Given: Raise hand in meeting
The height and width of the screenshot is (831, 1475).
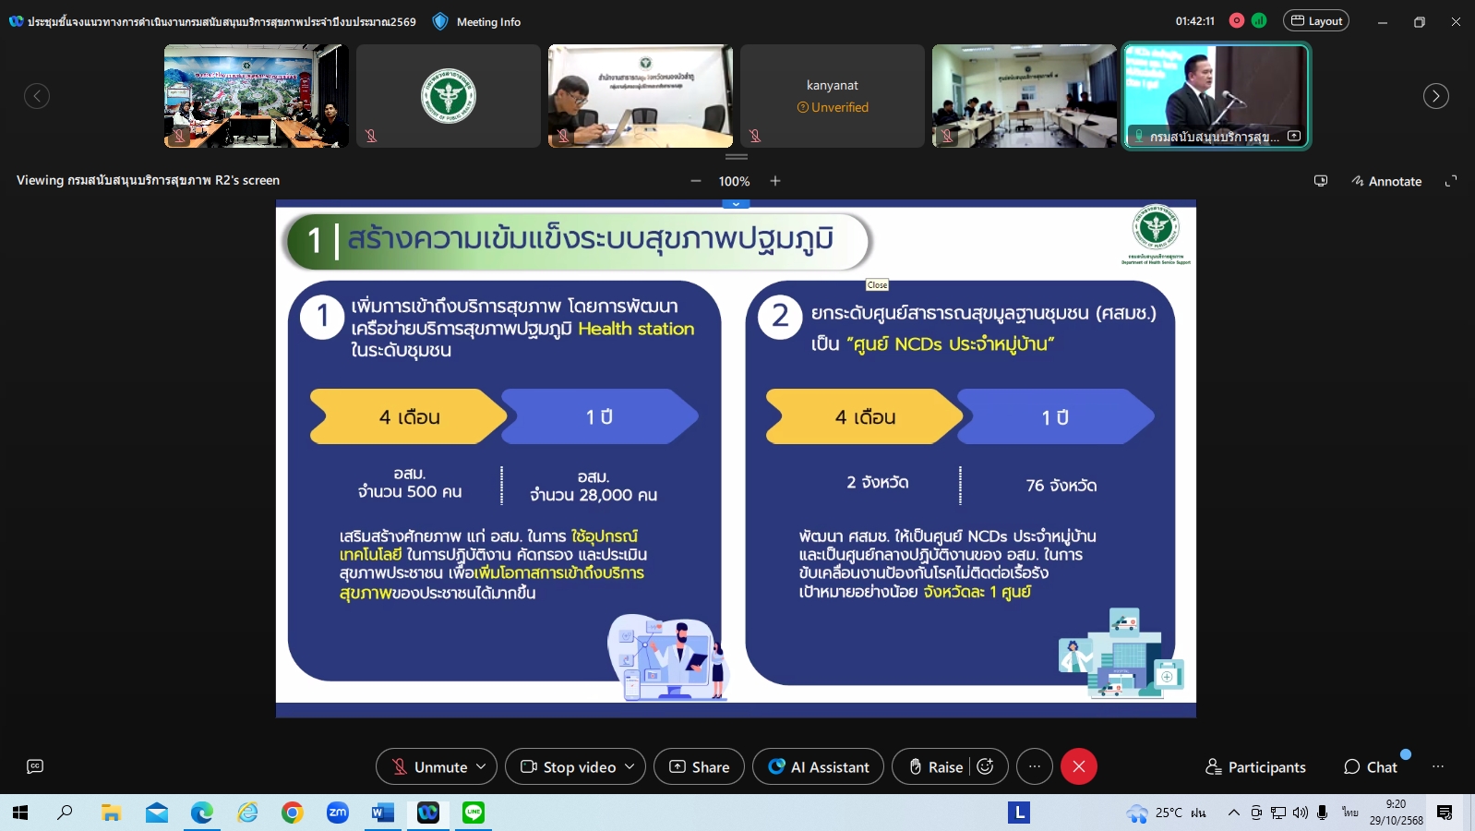Looking at the screenshot, I should click(935, 766).
